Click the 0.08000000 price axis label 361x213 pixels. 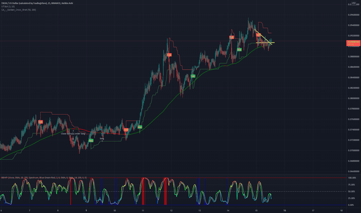click(353, 98)
